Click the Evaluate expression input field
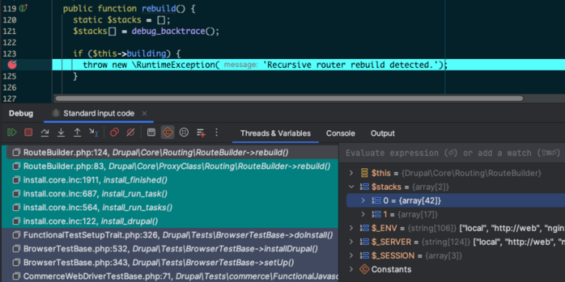The image size is (565, 282). click(x=453, y=153)
